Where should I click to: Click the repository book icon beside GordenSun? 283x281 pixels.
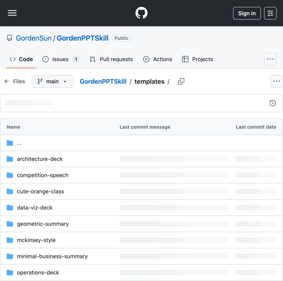pyautogui.click(x=9, y=38)
